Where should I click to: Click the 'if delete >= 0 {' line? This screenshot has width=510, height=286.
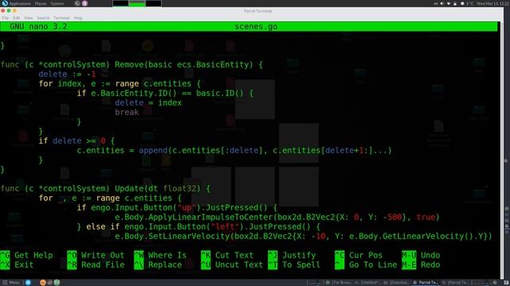[x=76, y=141]
